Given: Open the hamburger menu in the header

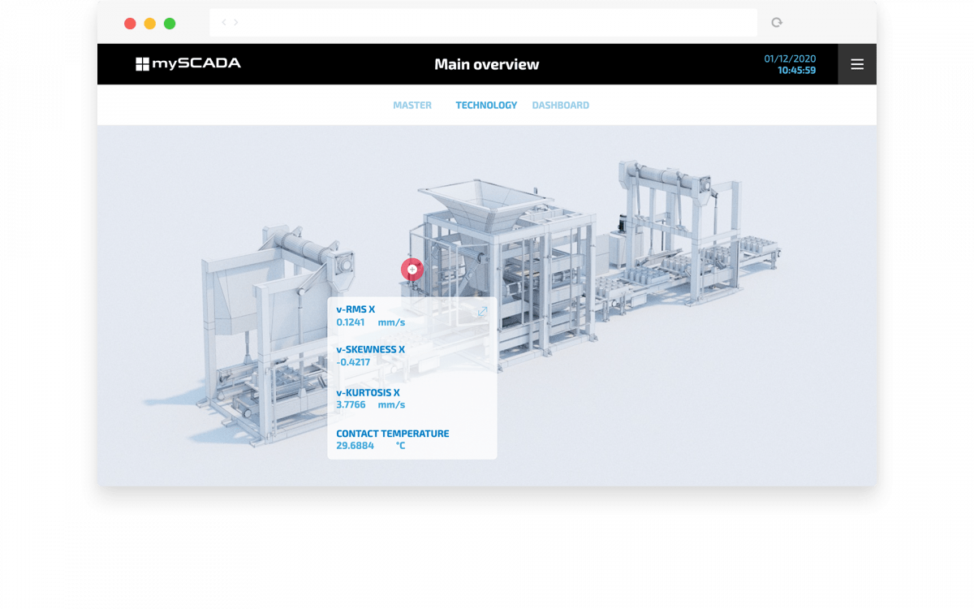Looking at the screenshot, I should 857,64.
